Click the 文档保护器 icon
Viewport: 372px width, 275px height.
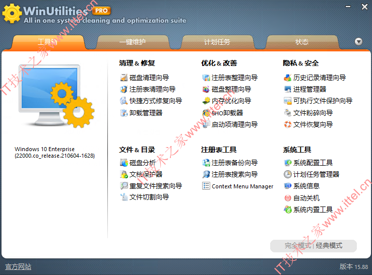123,174
